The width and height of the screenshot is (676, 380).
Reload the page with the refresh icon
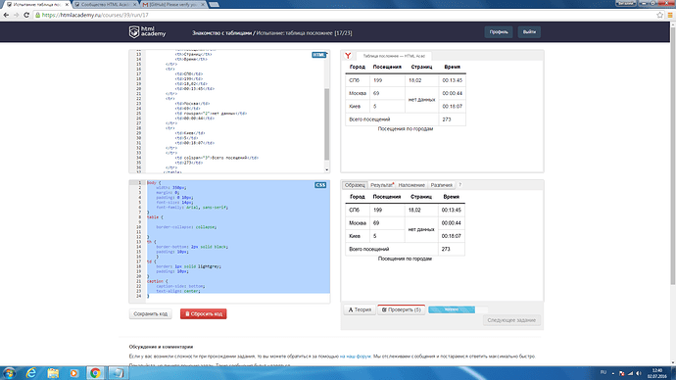click(x=26, y=15)
